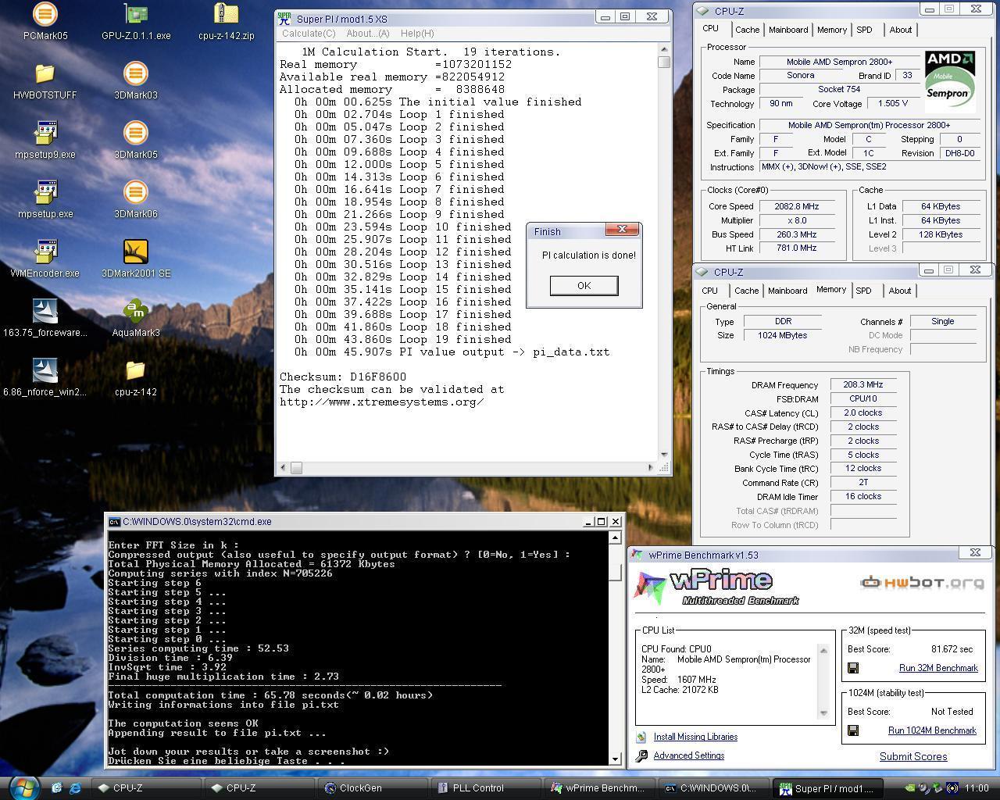Open the About...(A) menu in Super PI
1000x800 pixels.
point(367,34)
